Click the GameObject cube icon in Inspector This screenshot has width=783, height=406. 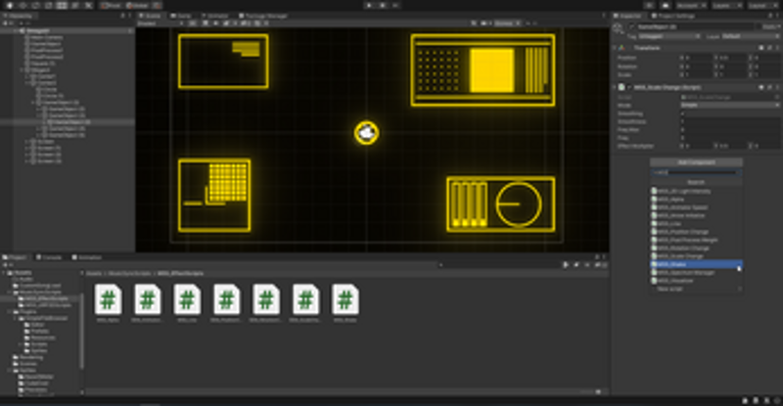(619, 28)
